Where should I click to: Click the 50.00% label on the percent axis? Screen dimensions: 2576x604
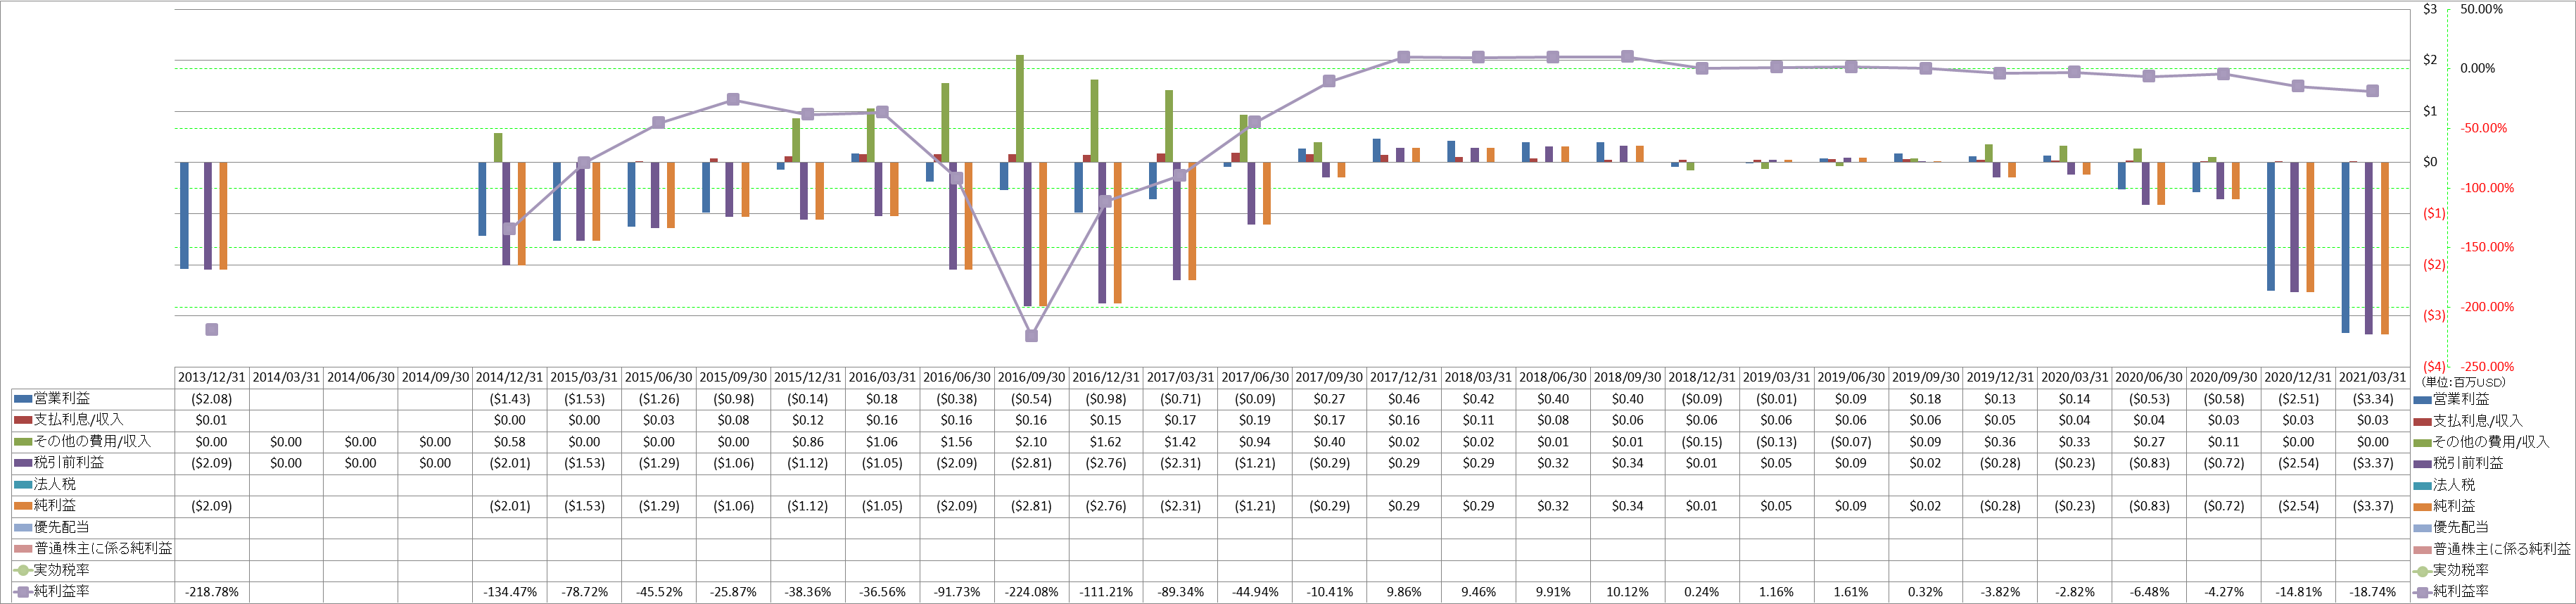[2481, 9]
